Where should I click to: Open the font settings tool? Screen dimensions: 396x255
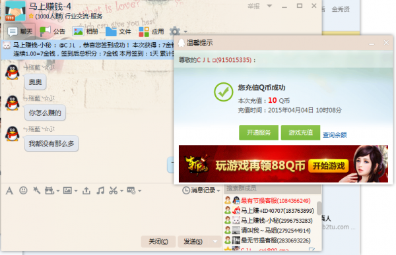coord(9,190)
